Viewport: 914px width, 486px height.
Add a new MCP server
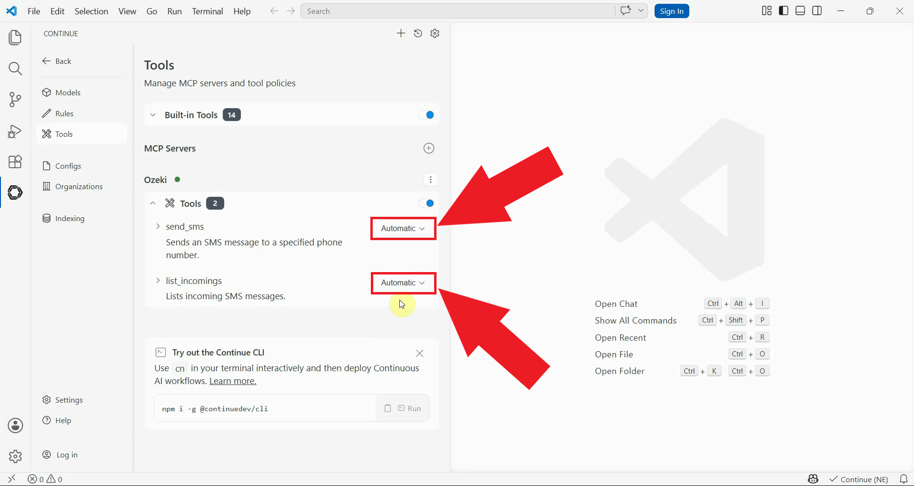(x=429, y=148)
